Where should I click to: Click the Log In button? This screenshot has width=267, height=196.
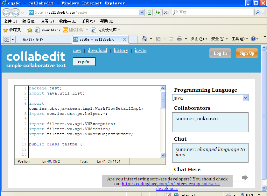tap(220, 53)
